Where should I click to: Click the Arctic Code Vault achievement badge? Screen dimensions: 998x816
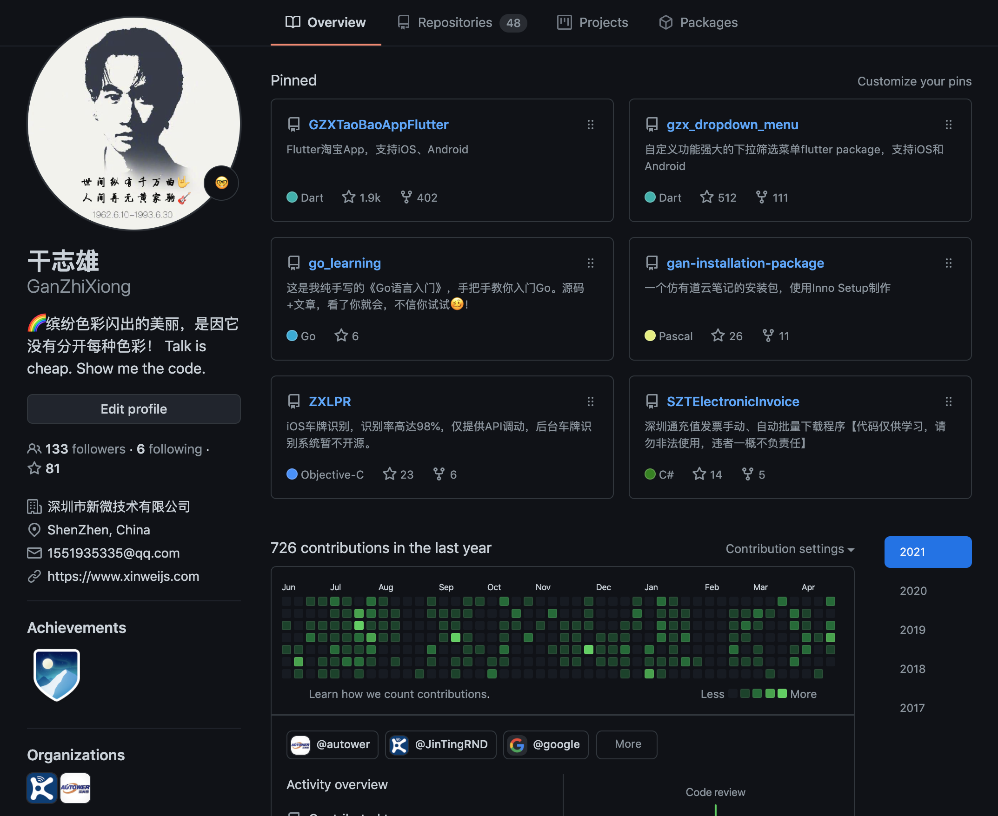click(x=56, y=673)
